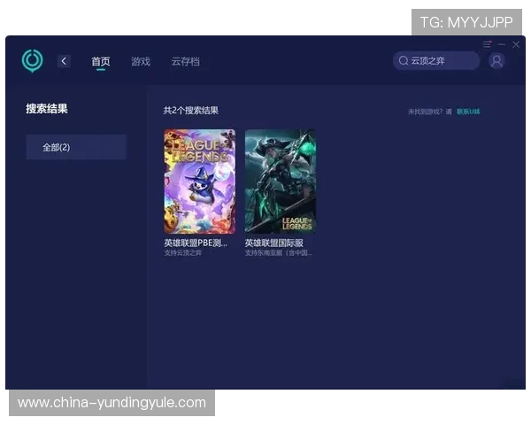Go back with the left chevron button
This screenshot has height=425, width=531.
[x=64, y=61]
